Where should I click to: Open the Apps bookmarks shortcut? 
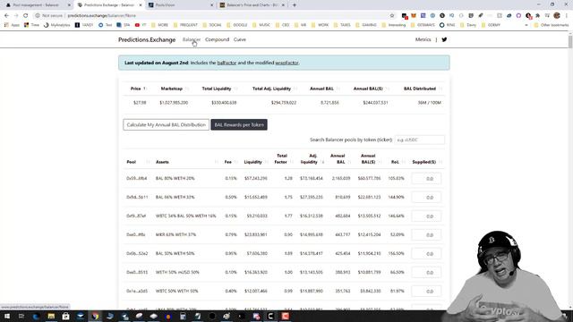(x=12, y=25)
